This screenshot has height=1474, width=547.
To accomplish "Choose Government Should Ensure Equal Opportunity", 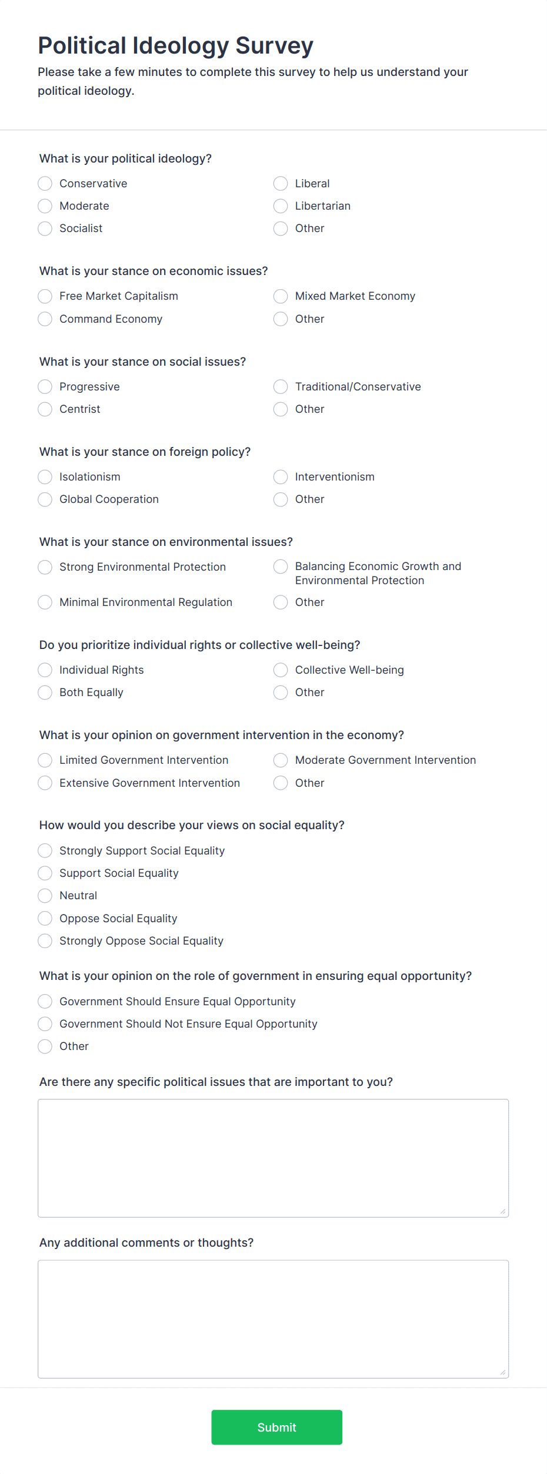I will click(x=45, y=1001).
